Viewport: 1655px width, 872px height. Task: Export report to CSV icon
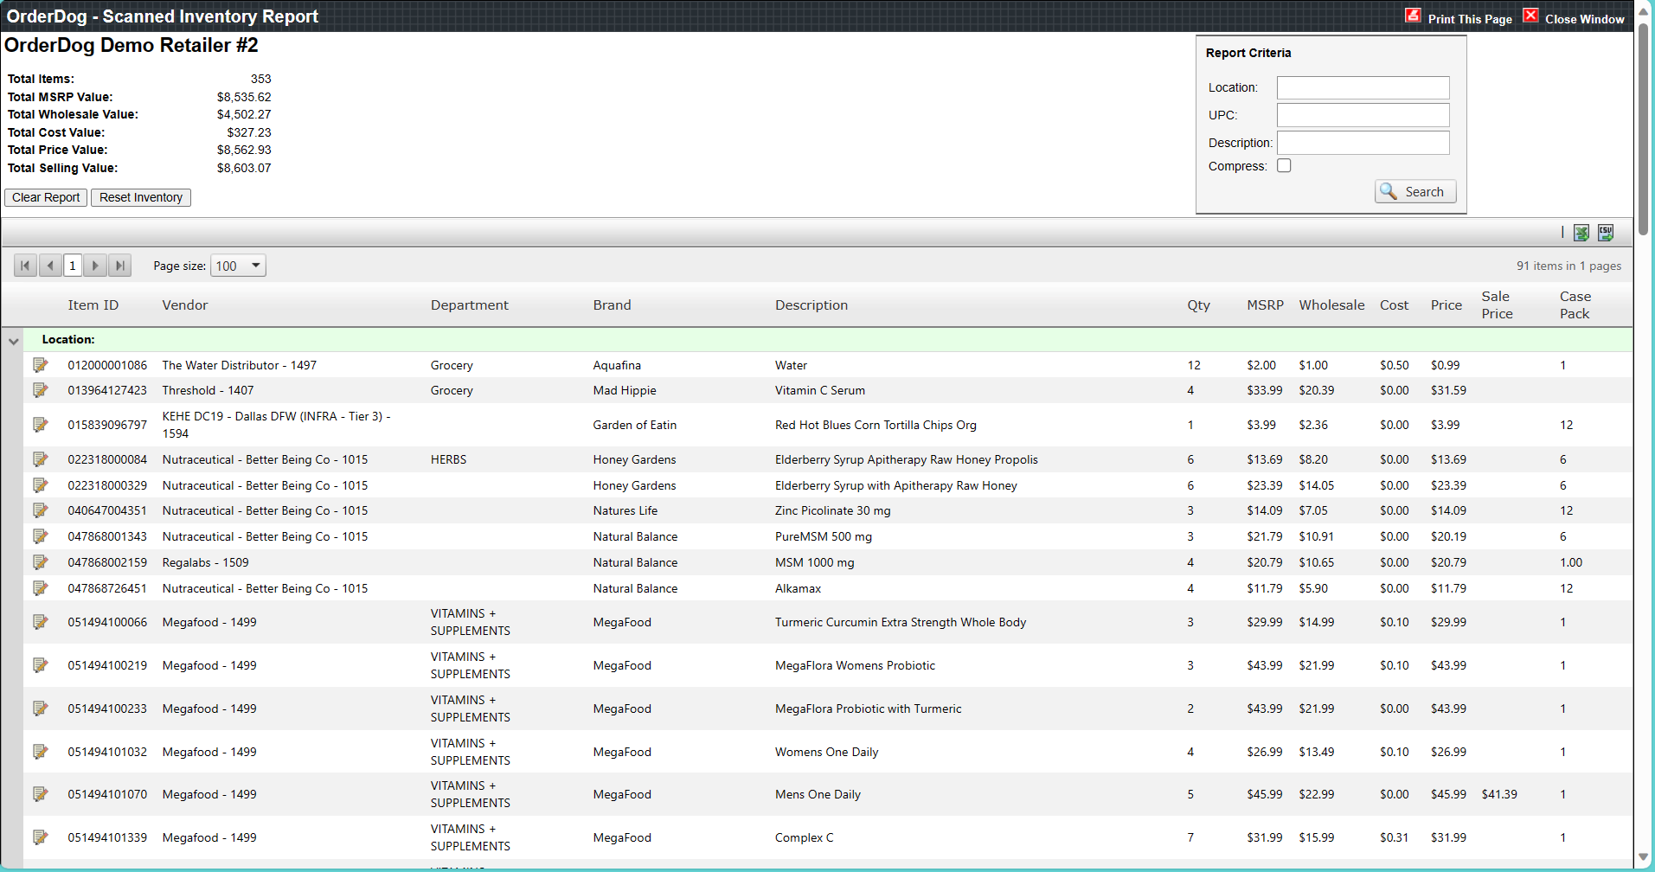coord(1606,233)
